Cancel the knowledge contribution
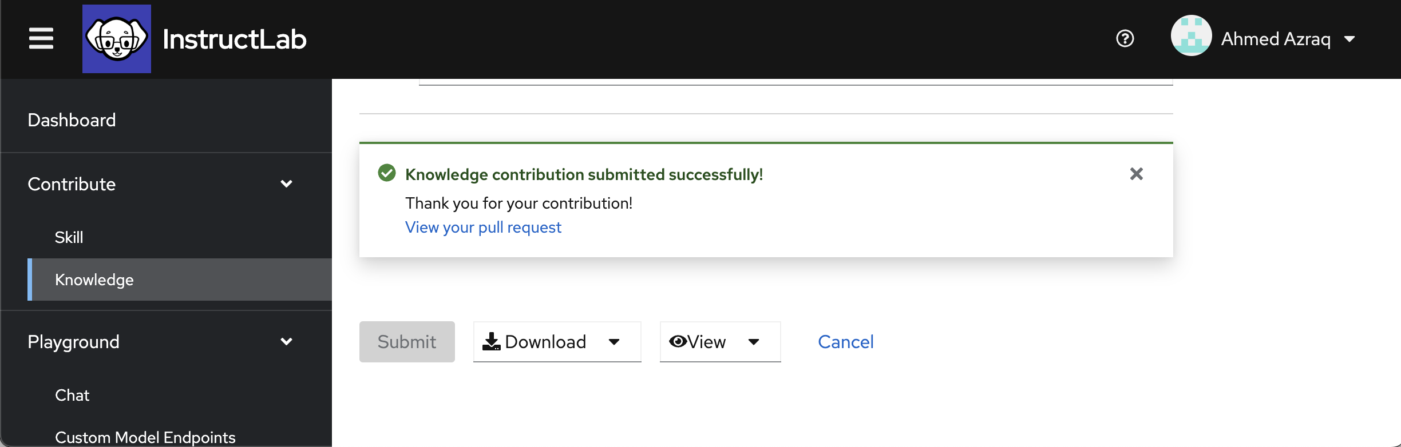The height and width of the screenshot is (447, 1401). coord(845,341)
